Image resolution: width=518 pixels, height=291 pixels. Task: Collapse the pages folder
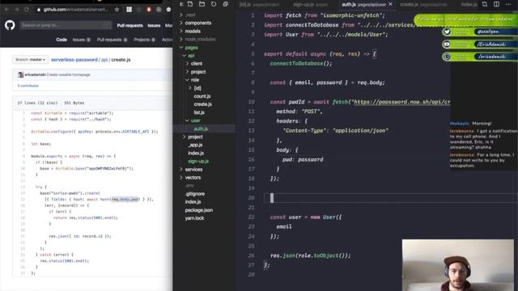click(x=181, y=48)
